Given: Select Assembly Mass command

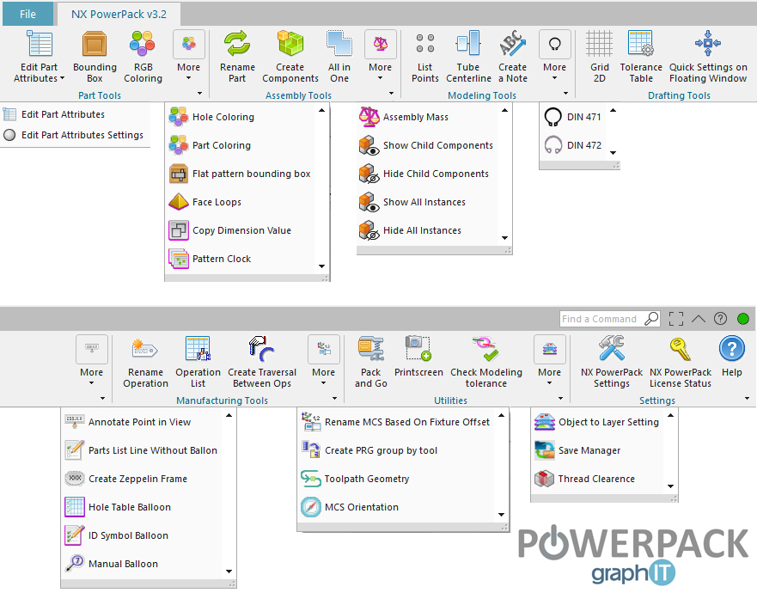Looking at the screenshot, I should coord(427,117).
